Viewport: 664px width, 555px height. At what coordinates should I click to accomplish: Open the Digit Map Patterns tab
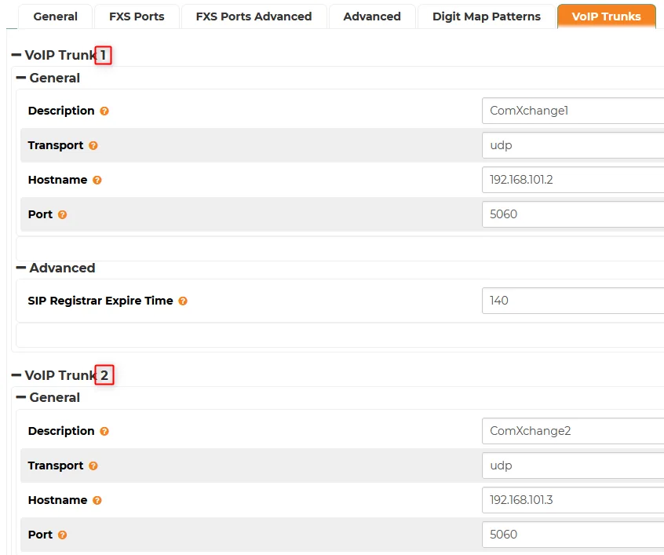click(486, 16)
